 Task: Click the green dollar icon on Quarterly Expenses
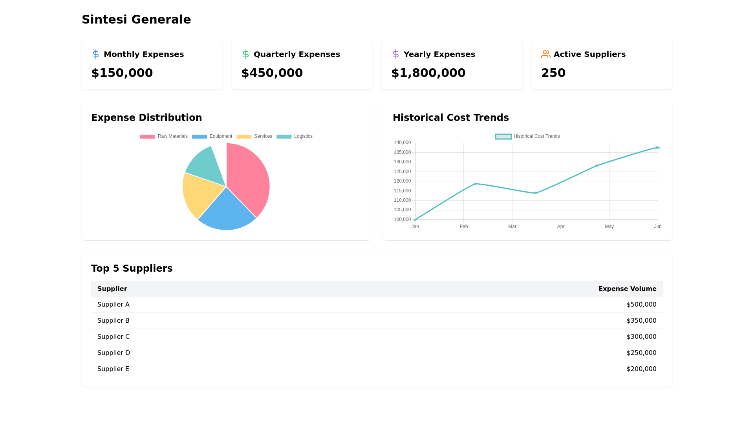tap(245, 54)
